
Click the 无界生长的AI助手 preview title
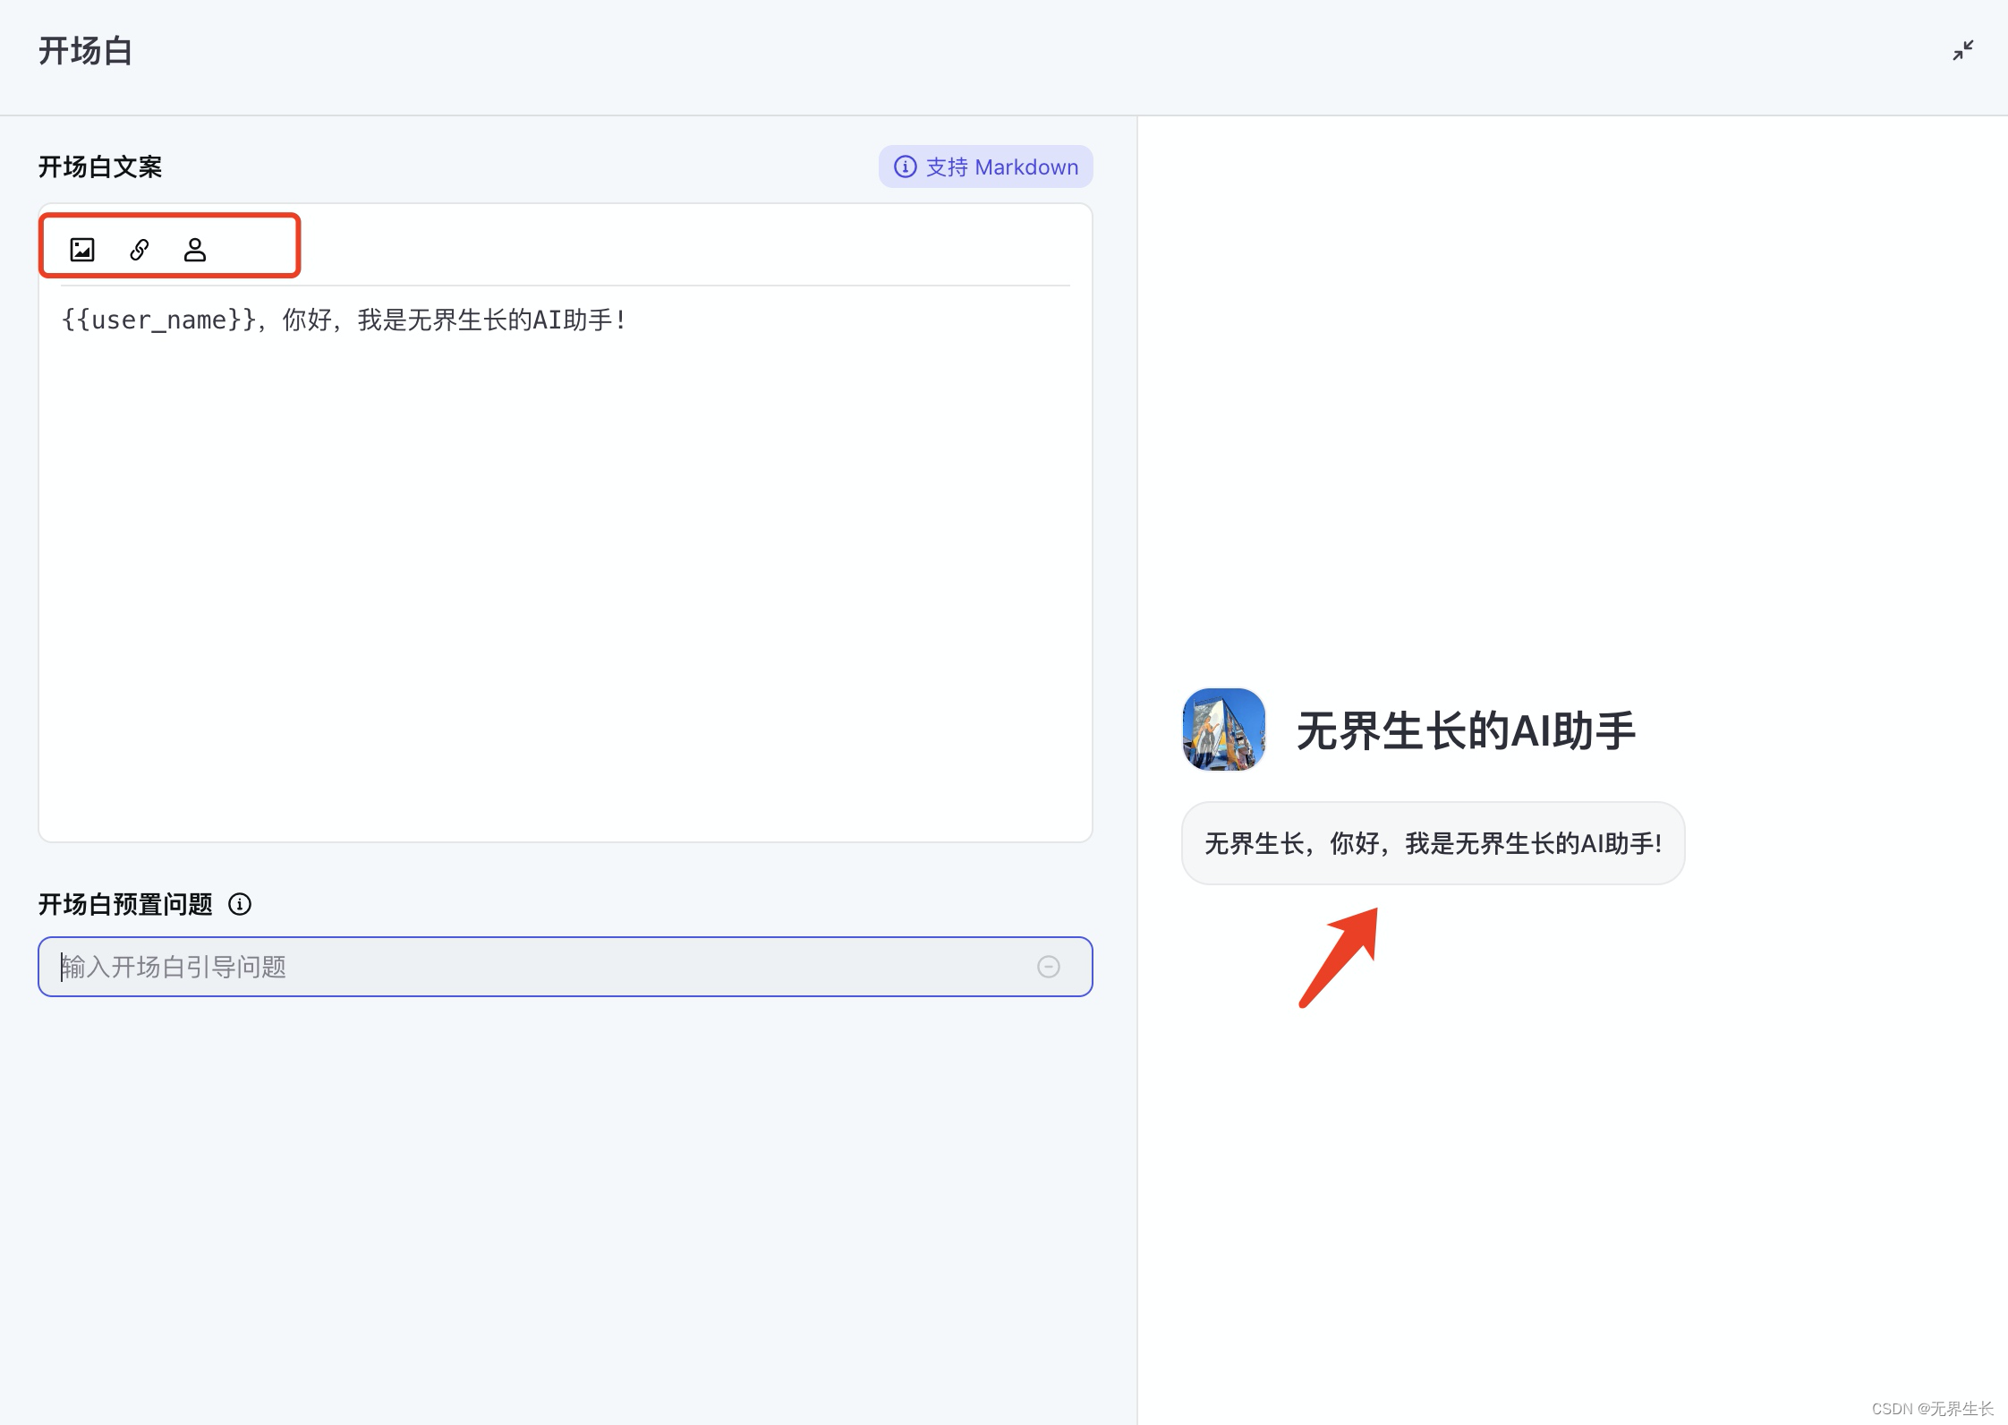pyautogui.click(x=1466, y=730)
